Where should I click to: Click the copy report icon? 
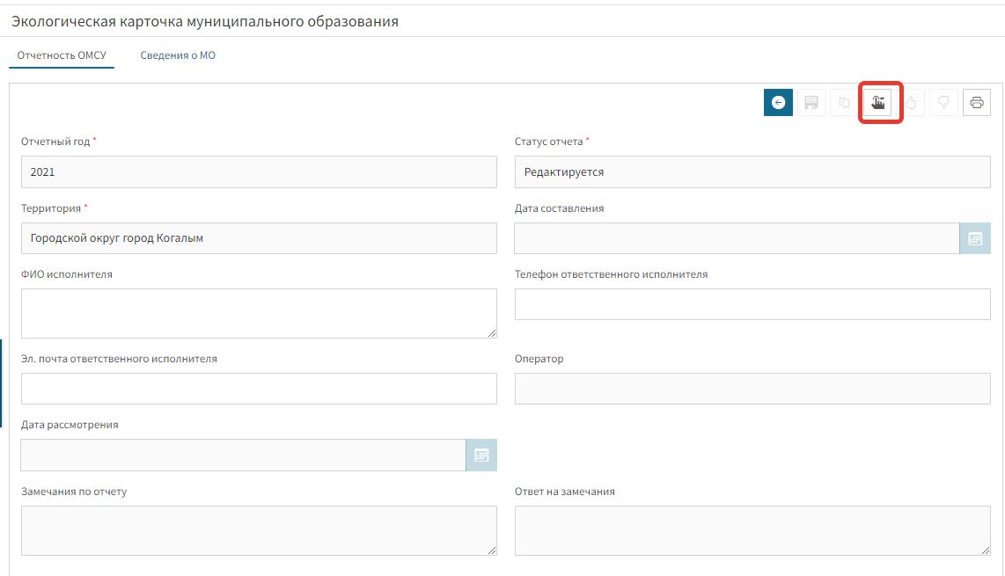click(x=844, y=103)
